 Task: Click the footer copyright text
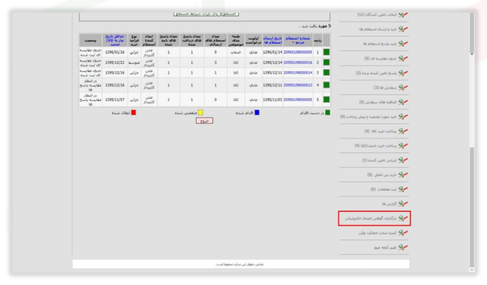point(239,264)
